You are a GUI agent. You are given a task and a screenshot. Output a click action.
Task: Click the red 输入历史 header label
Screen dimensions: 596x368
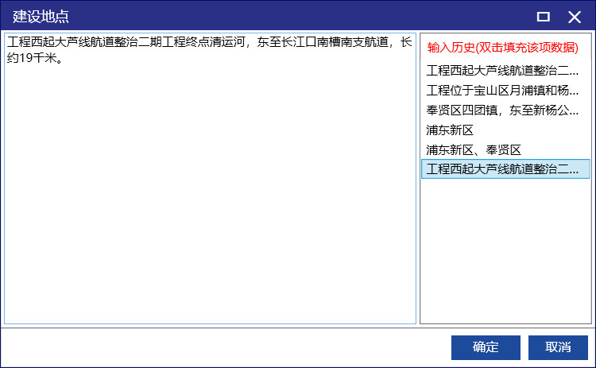503,48
